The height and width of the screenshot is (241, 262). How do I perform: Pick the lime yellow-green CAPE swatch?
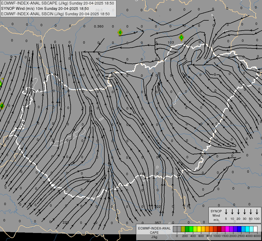195,229
